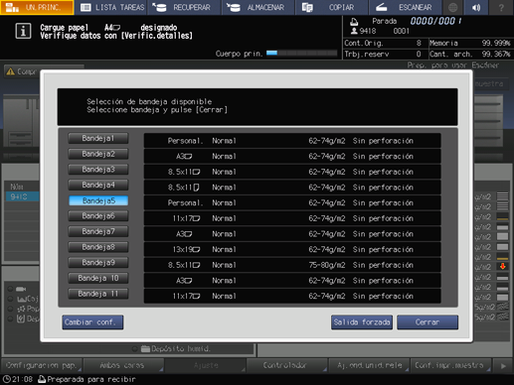Screen dimensions: 514x385
Task: Click Cerrar to close dialog
Action: coord(428,322)
